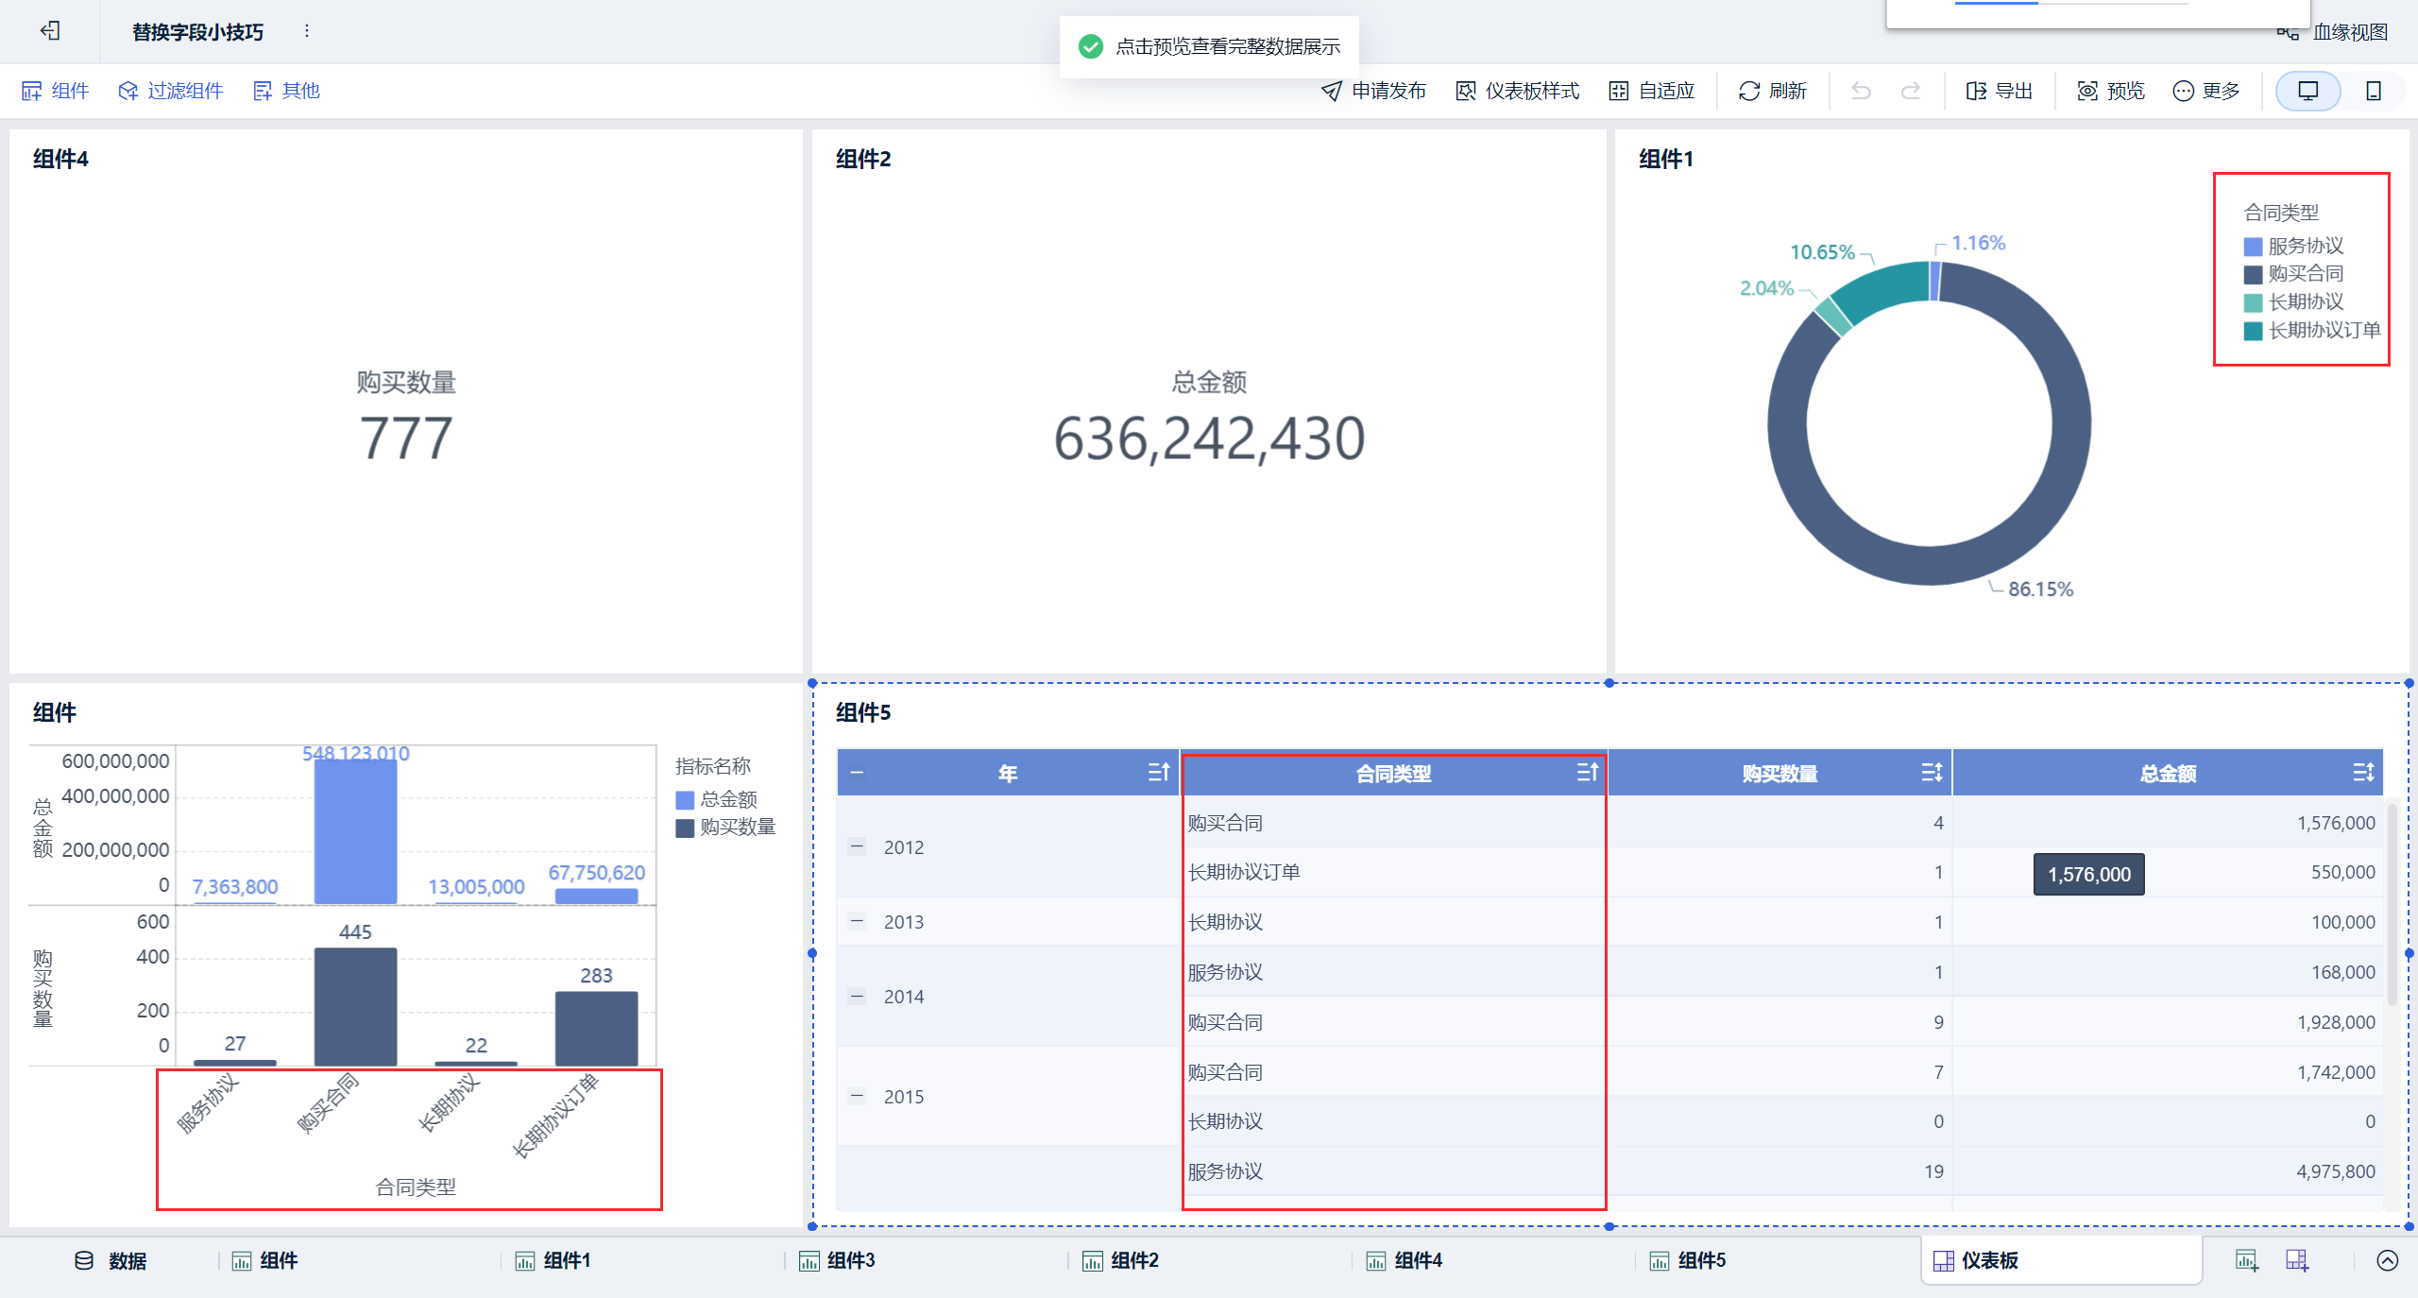
Task: Click the Redo arrow icon
Action: [1911, 91]
